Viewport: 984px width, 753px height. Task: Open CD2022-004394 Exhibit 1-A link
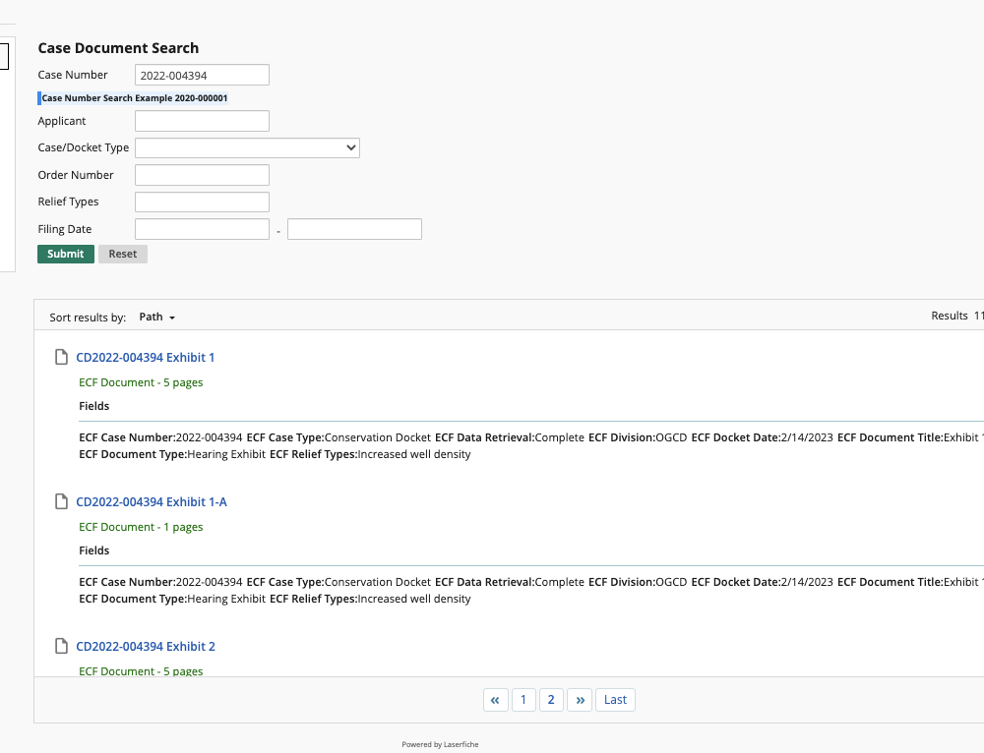[x=152, y=501]
